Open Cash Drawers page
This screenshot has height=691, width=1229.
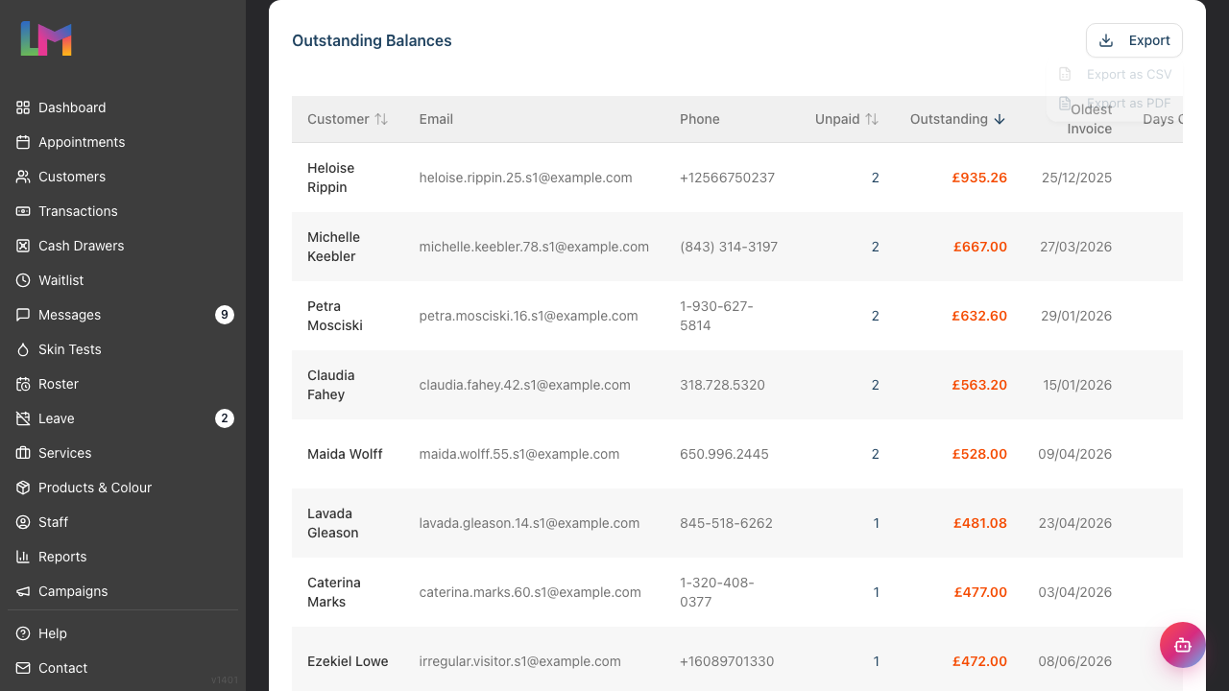point(123,246)
